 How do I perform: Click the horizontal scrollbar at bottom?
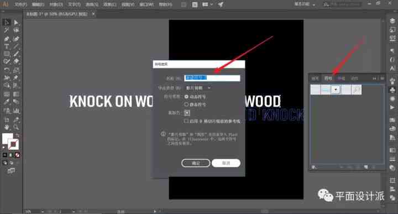point(265,211)
